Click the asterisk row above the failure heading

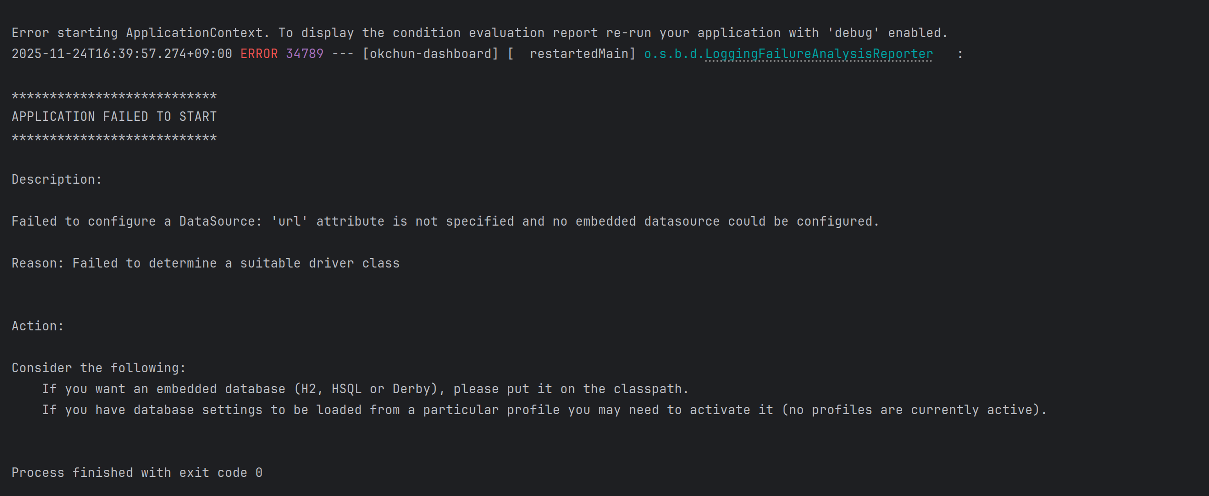(114, 96)
